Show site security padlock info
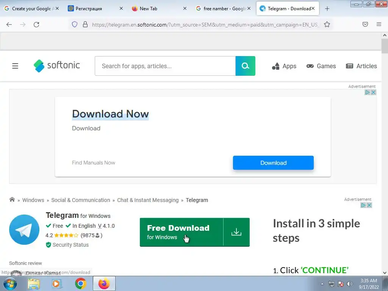 point(85,24)
